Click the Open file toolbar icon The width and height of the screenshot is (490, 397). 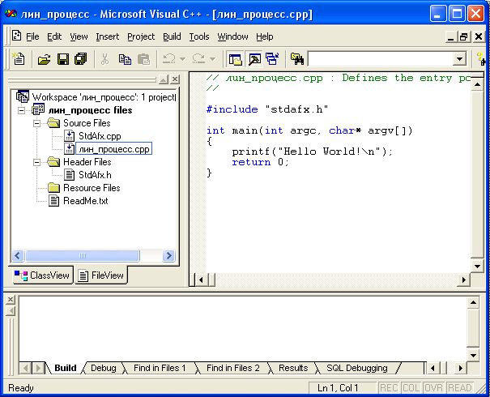click(44, 59)
